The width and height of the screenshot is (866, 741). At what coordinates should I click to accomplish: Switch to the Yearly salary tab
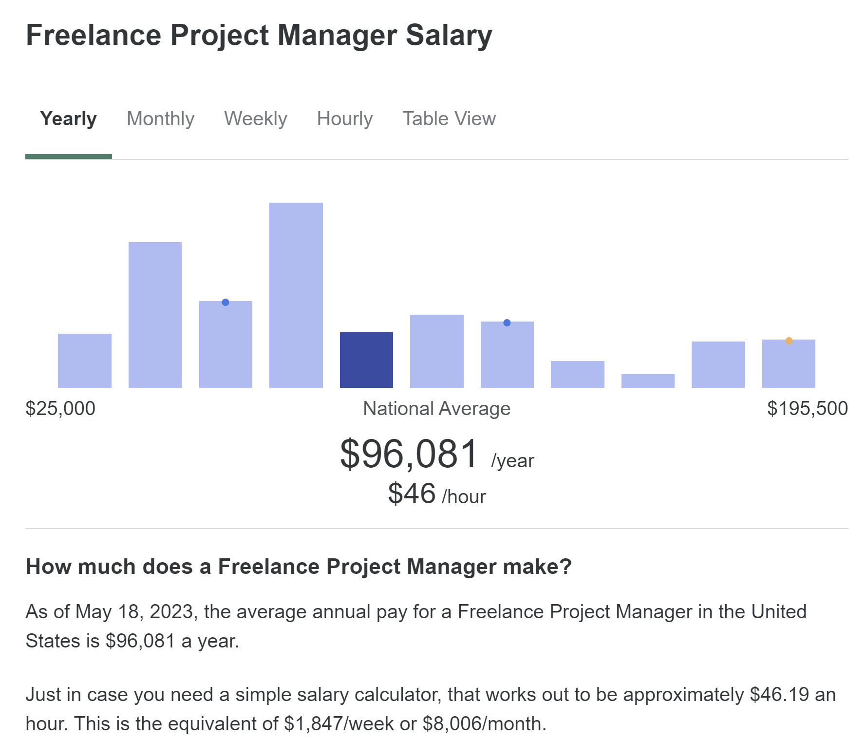[68, 119]
